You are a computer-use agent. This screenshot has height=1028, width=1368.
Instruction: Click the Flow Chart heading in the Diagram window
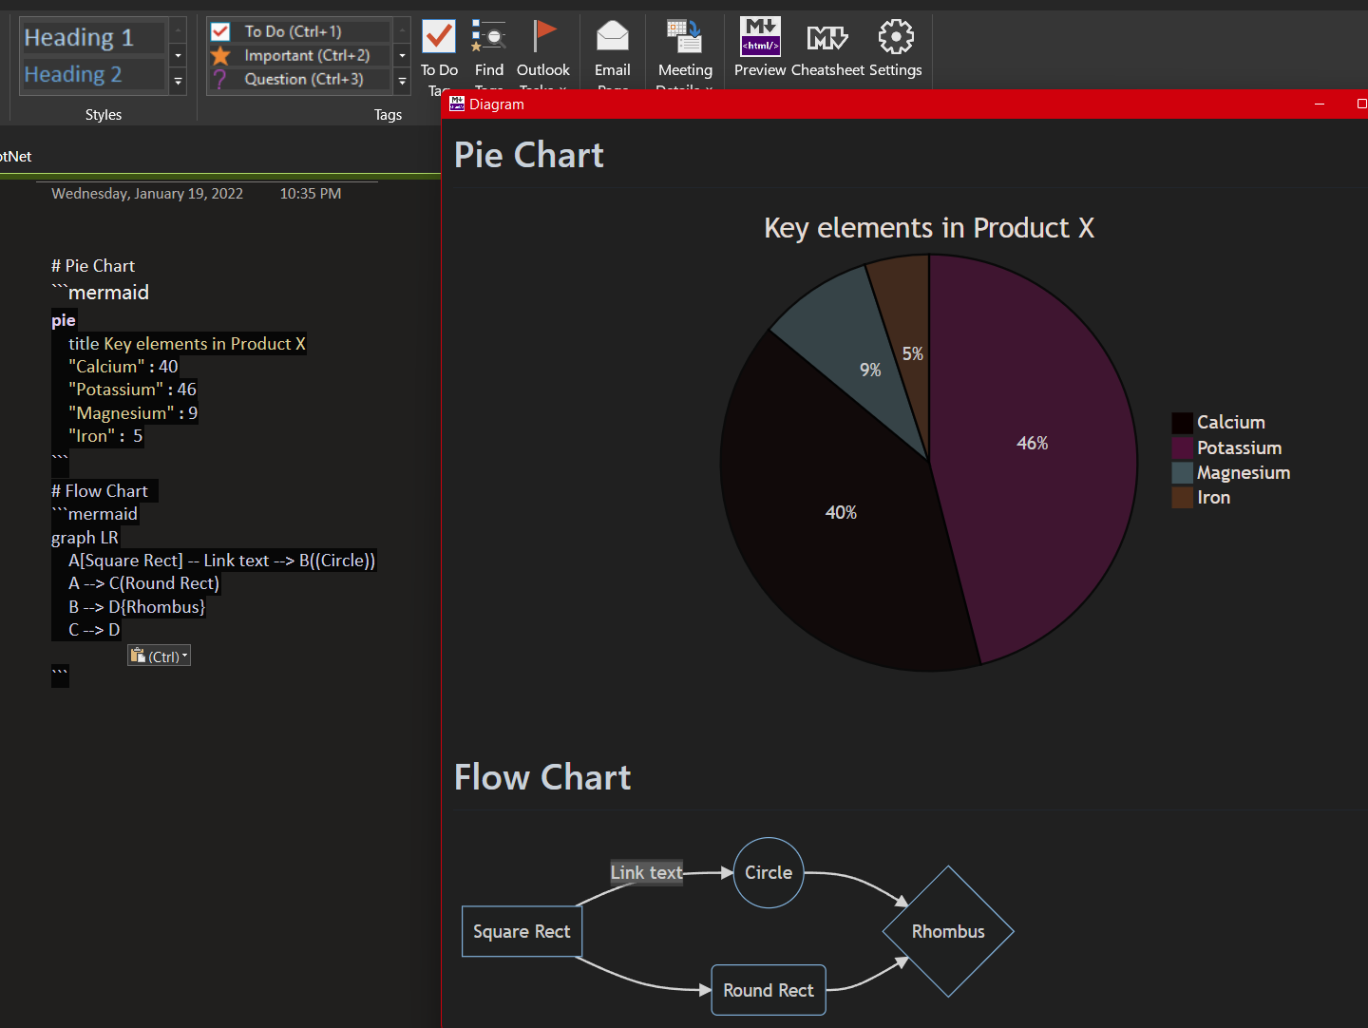pyautogui.click(x=542, y=777)
